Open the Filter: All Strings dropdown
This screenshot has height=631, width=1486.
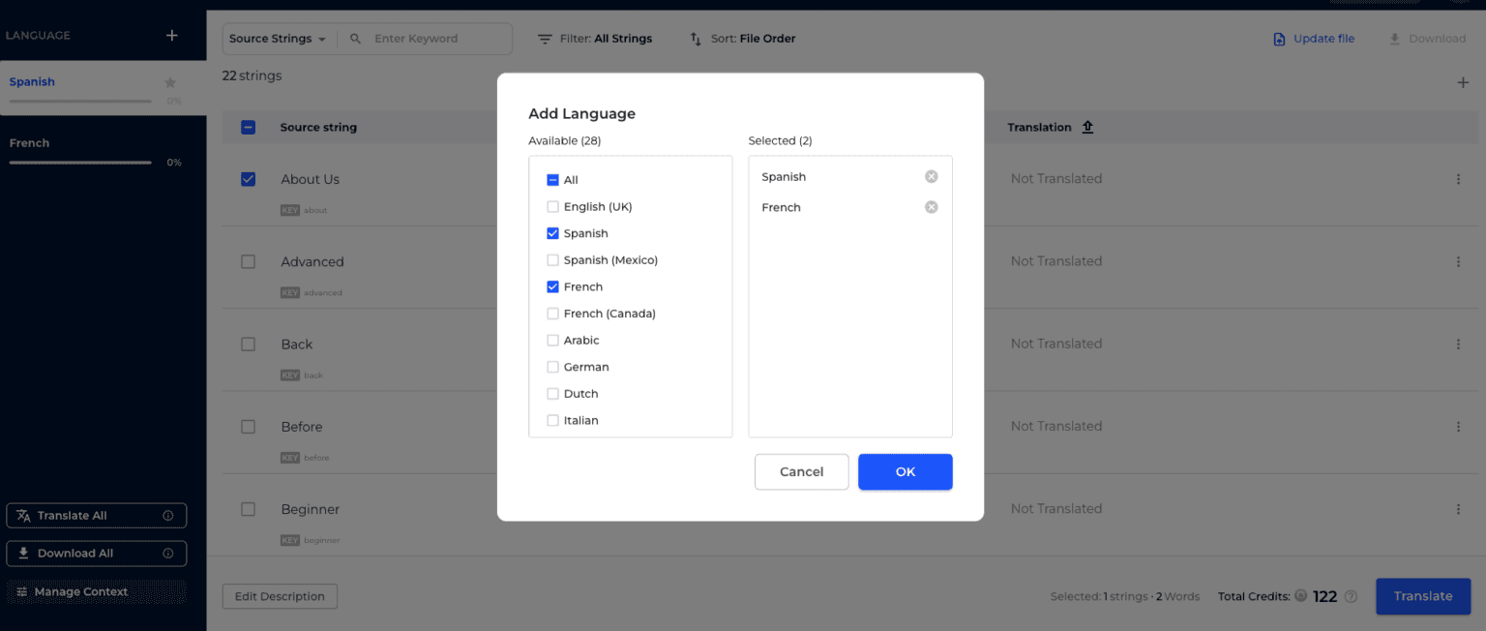coord(594,38)
